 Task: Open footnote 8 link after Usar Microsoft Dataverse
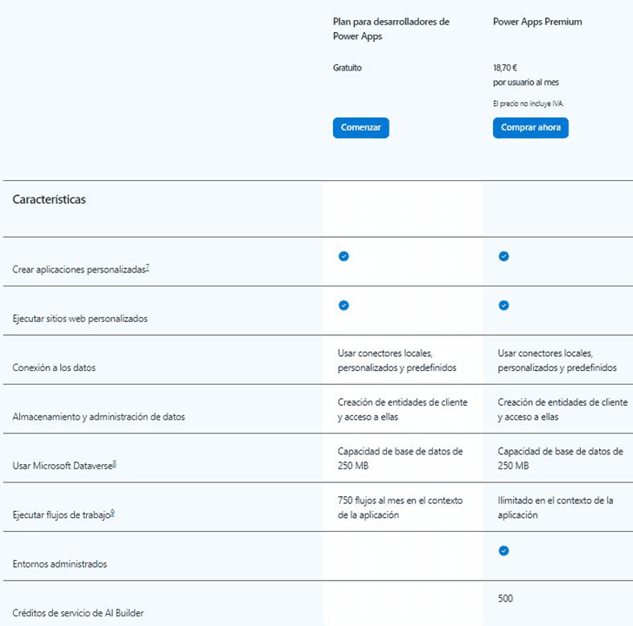click(114, 463)
